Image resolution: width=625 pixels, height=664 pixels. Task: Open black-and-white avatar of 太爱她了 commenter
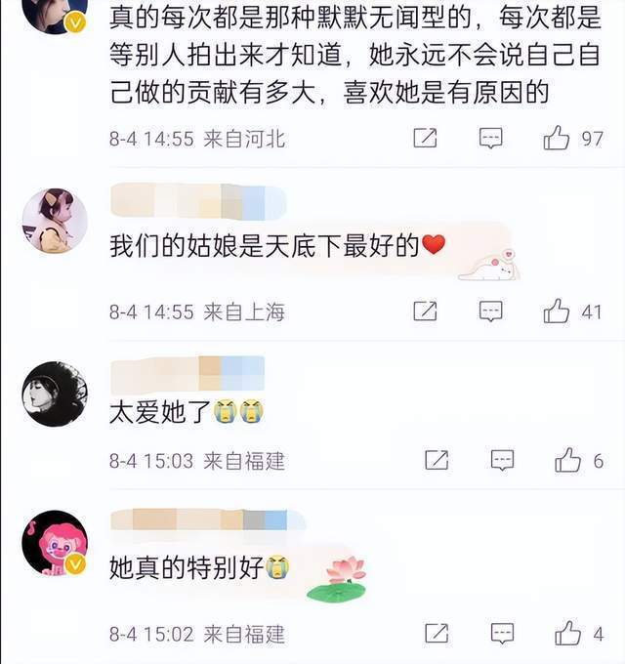[55, 394]
